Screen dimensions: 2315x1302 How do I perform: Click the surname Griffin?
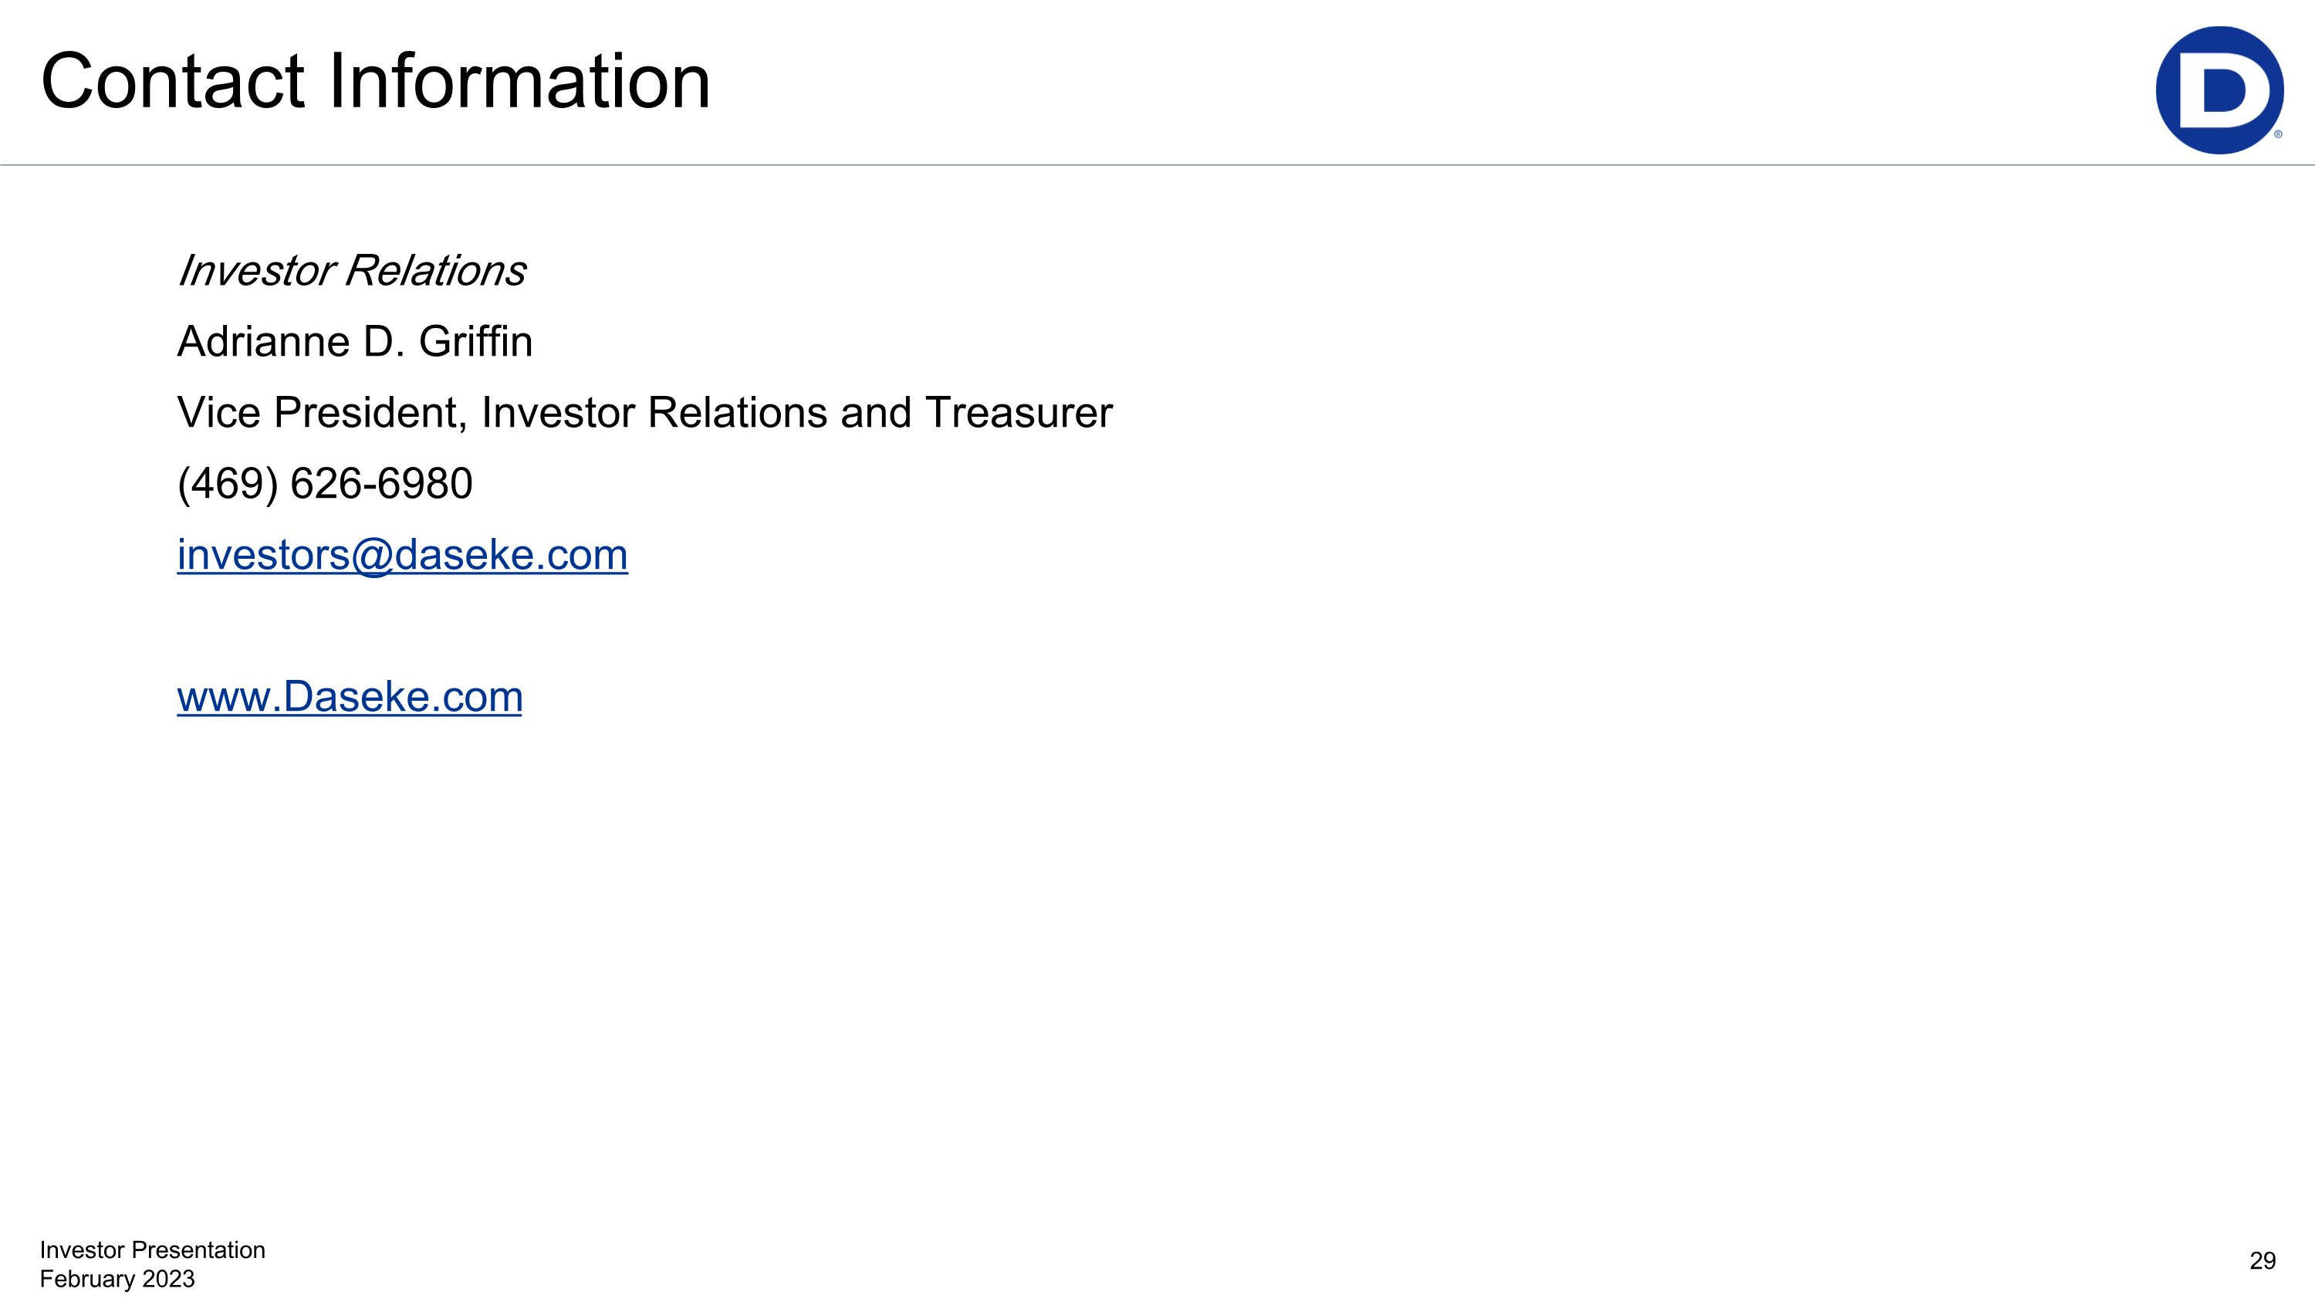475,341
